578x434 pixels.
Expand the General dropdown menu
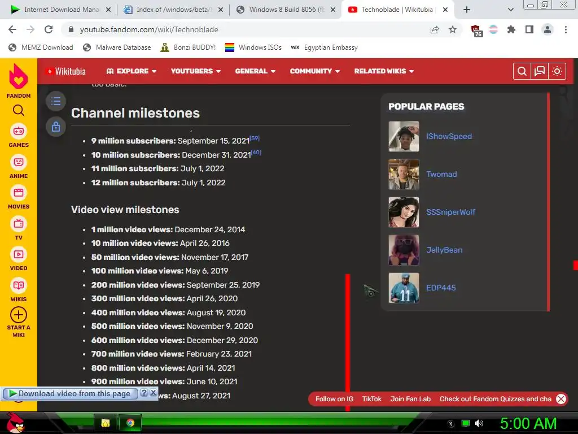(255, 71)
